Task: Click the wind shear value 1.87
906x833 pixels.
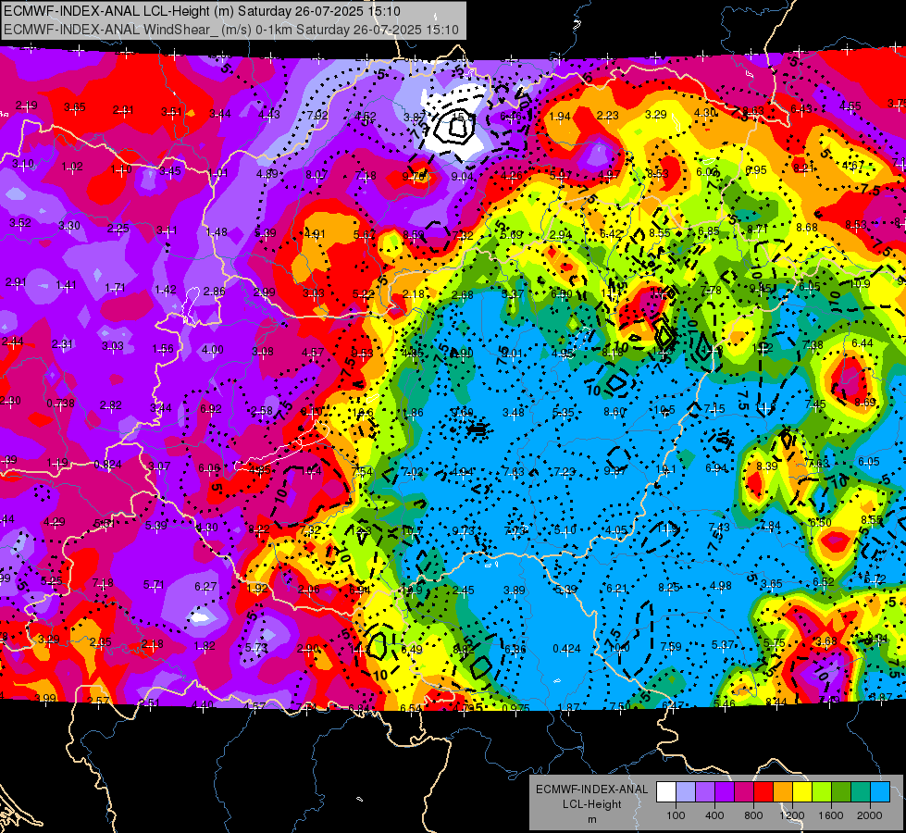Action: point(569,707)
